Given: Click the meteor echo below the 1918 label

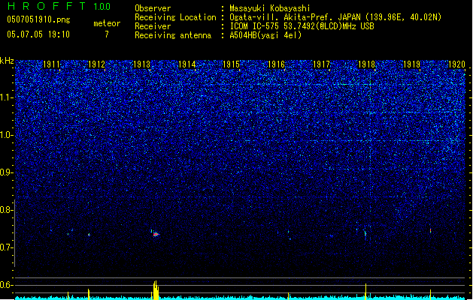Looking at the screenshot, I should (x=365, y=234).
